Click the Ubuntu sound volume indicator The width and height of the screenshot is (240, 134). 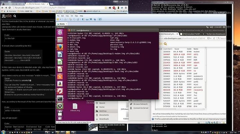click(x=211, y=27)
